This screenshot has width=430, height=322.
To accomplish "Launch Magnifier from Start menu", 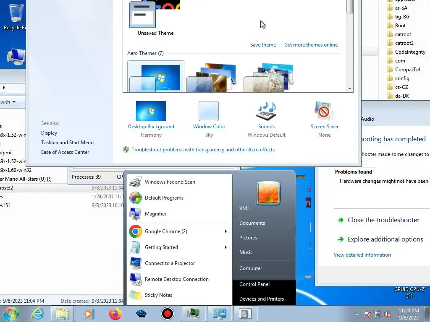I will coord(180,213).
